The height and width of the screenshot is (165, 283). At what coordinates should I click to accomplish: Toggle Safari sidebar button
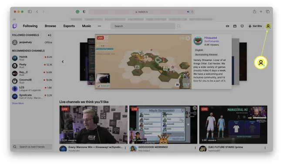click(x=30, y=12)
